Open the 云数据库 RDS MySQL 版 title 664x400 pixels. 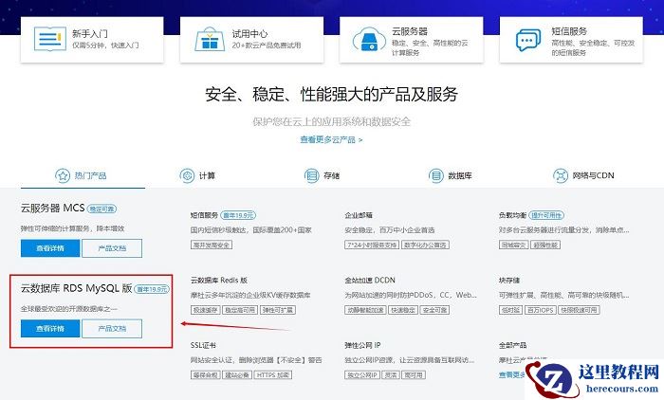coord(77,288)
